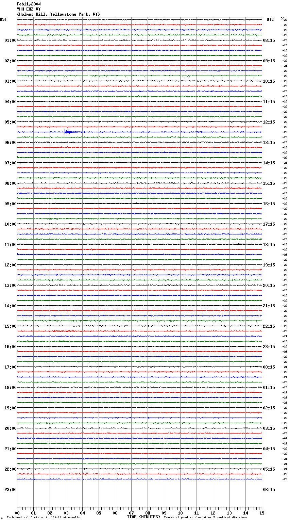This screenshot has height=522, width=289.
Task: Select the '09:00' MST time label
Action: (x=11, y=204)
